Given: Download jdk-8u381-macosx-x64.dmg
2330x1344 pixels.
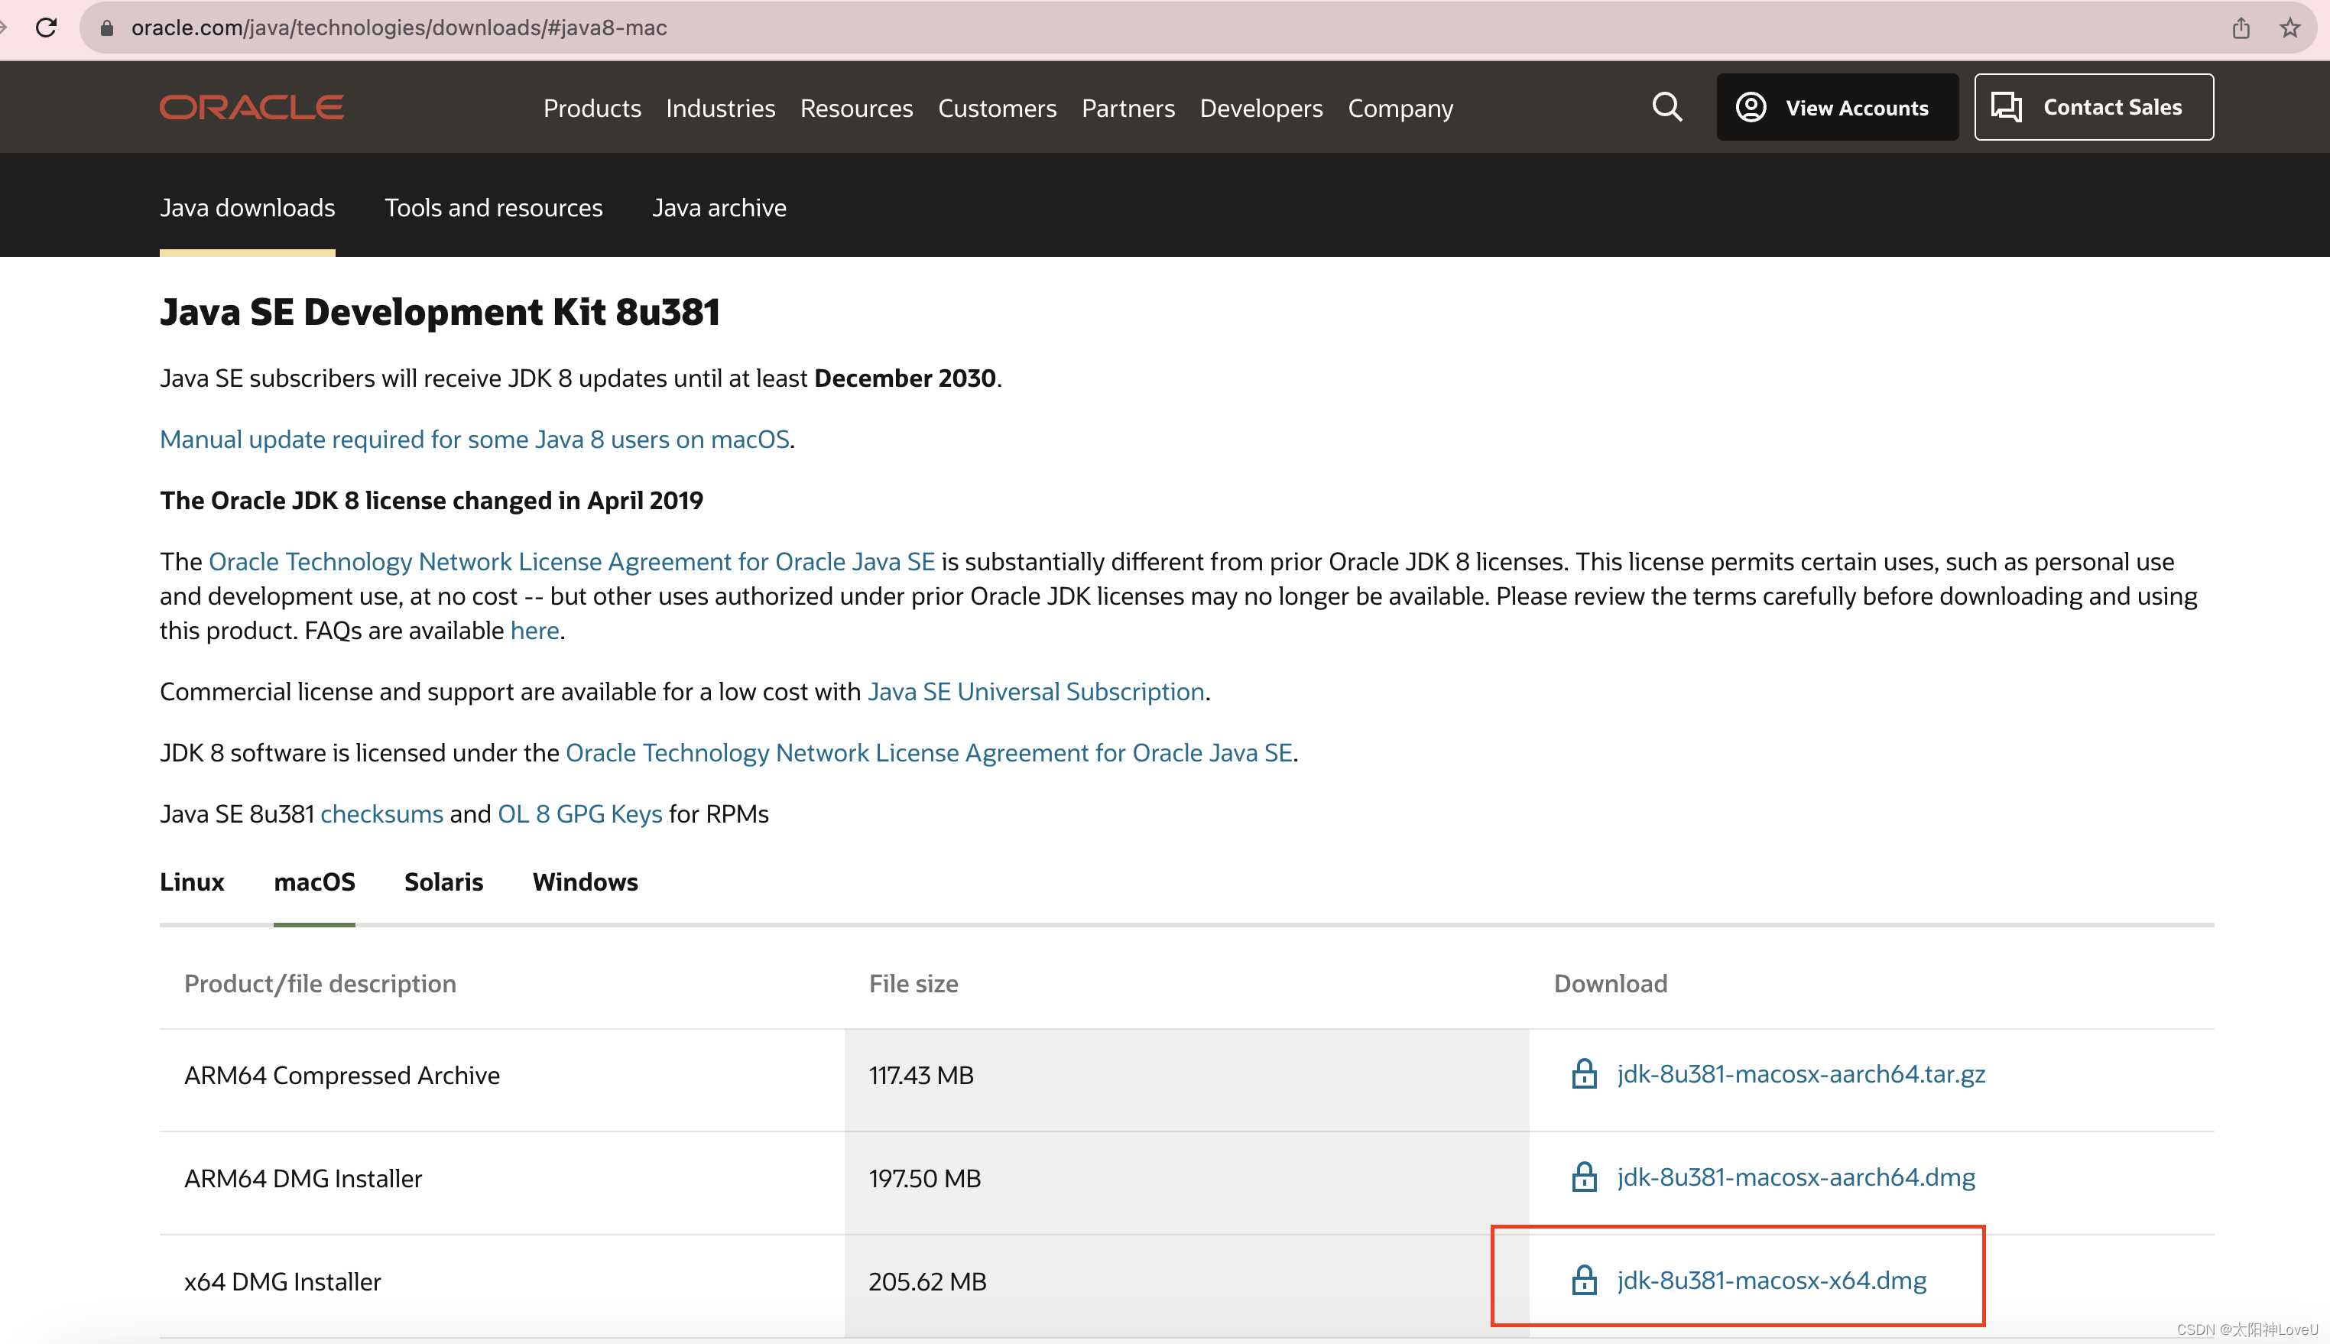Looking at the screenshot, I should (1772, 1281).
